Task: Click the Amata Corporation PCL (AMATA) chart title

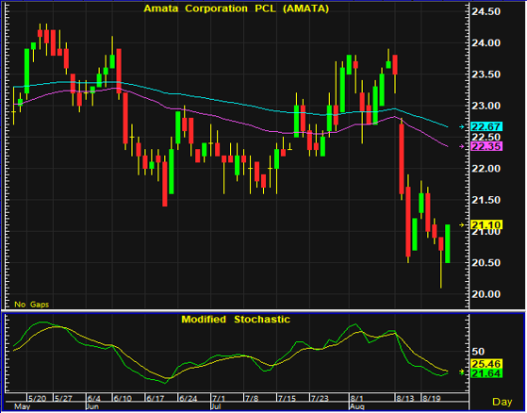Action: click(237, 8)
